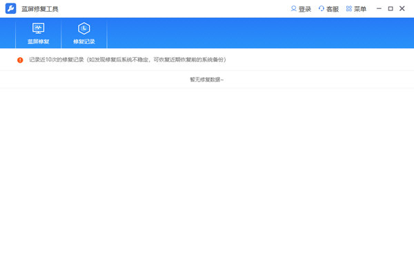This screenshot has width=414, height=276.
Task: Open the 菜单 menu
Action: pyautogui.click(x=356, y=9)
